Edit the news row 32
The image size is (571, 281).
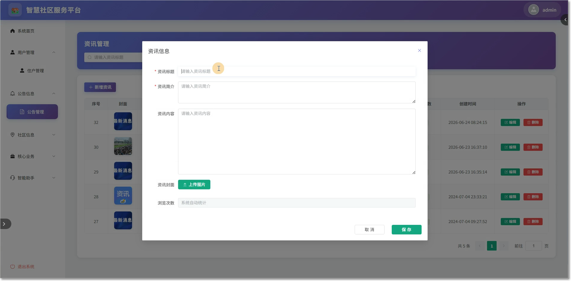[510, 122]
